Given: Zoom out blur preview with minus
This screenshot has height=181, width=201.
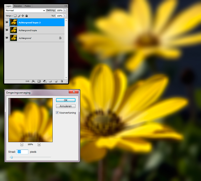Looking at the screenshot, I should (22, 145).
